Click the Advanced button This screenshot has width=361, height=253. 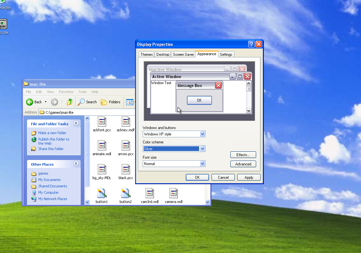pyautogui.click(x=243, y=164)
